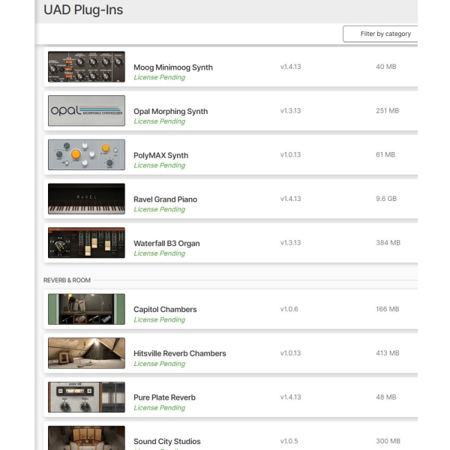Click License Pending under Capitol Chambers
This screenshot has width=450, height=450.
[x=159, y=319]
